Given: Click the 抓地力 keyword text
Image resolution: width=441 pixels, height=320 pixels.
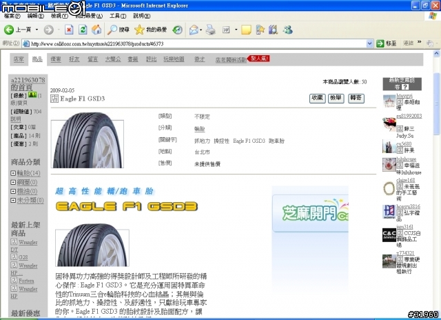Looking at the screenshot, I should coord(202,141).
